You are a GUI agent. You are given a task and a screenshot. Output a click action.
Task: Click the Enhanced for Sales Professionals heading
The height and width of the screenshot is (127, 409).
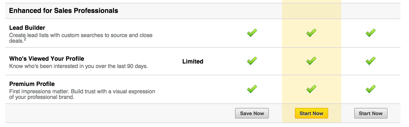64,11
